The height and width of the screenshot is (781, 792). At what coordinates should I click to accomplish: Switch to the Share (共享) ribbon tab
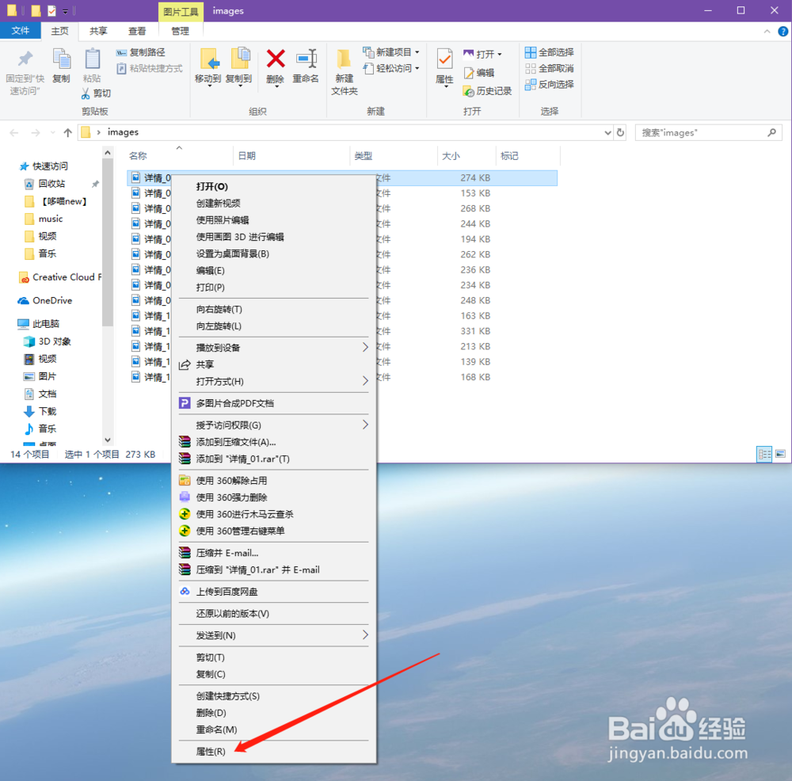click(98, 31)
